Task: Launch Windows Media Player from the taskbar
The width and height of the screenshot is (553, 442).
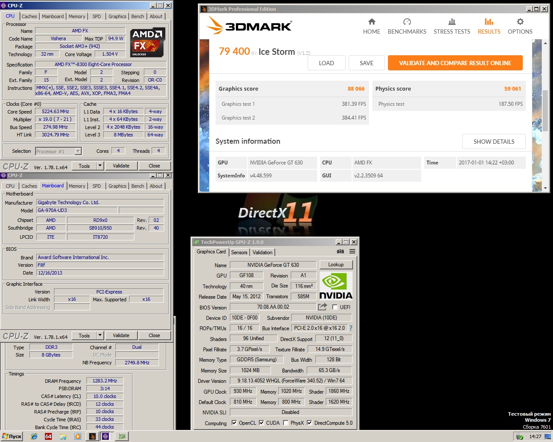Action: (78, 436)
